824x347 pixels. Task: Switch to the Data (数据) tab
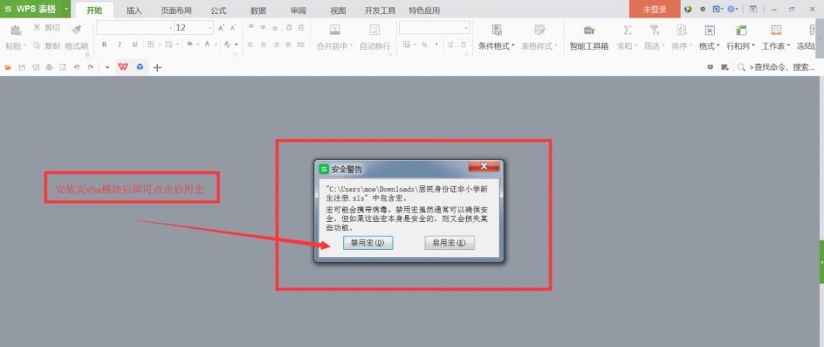258,10
